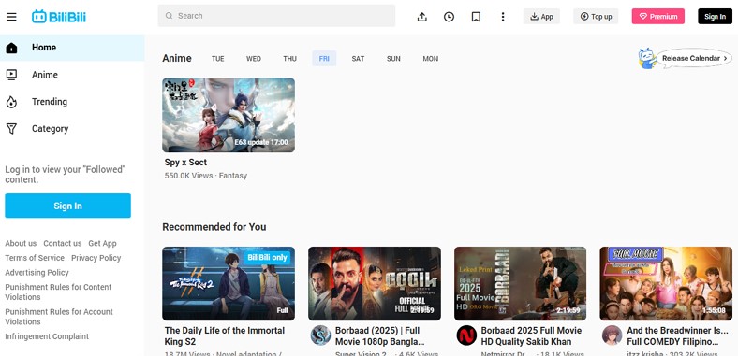Click The Daily Life of the Immortal King S2 title
The image size is (738, 356).
click(x=225, y=336)
